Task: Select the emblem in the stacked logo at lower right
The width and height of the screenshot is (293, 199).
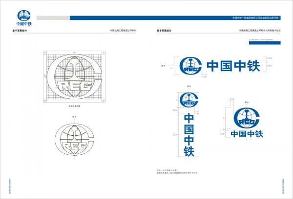Action: coord(247,118)
